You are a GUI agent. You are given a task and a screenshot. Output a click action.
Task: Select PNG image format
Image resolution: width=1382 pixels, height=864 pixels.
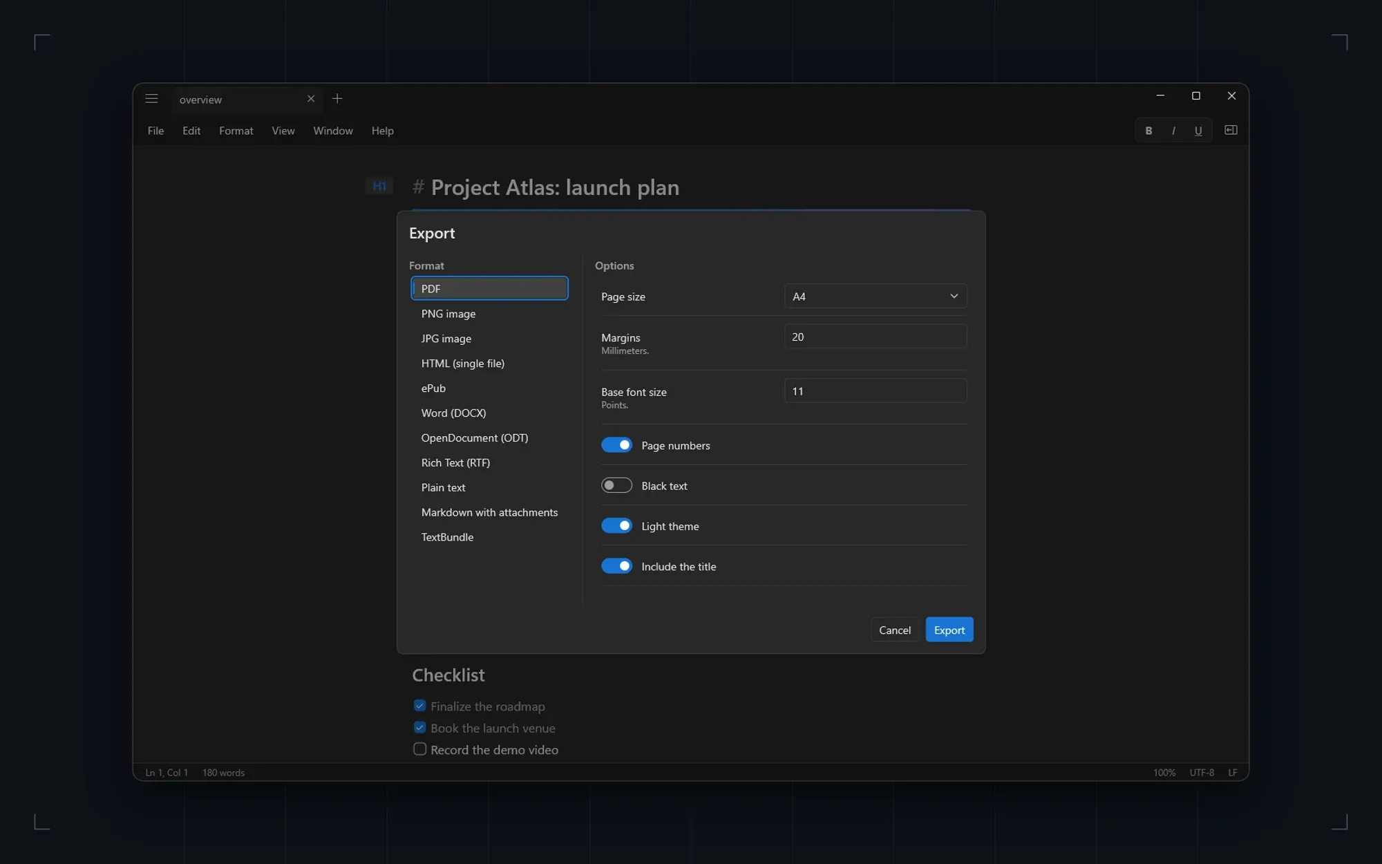click(x=489, y=314)
